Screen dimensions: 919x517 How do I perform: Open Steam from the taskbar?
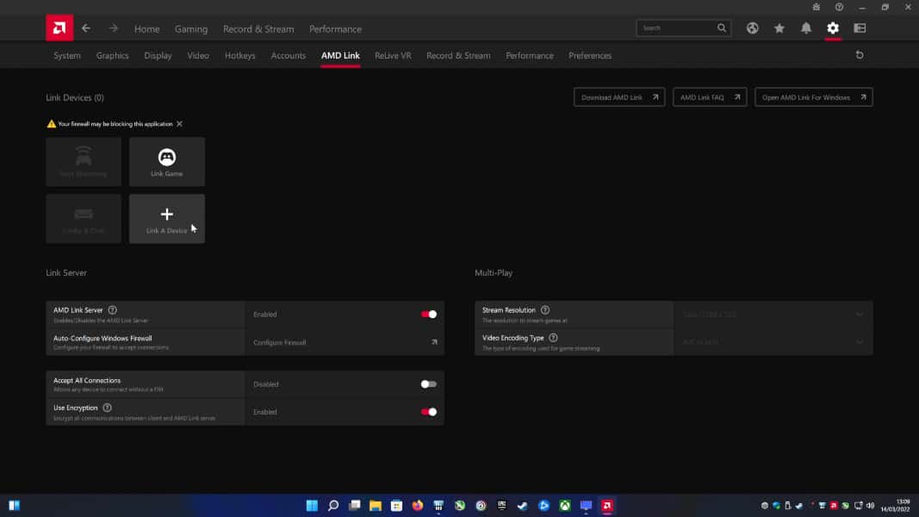point(523,506)
